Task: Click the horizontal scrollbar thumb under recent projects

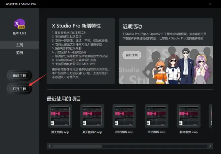Action: coord(77,146)
